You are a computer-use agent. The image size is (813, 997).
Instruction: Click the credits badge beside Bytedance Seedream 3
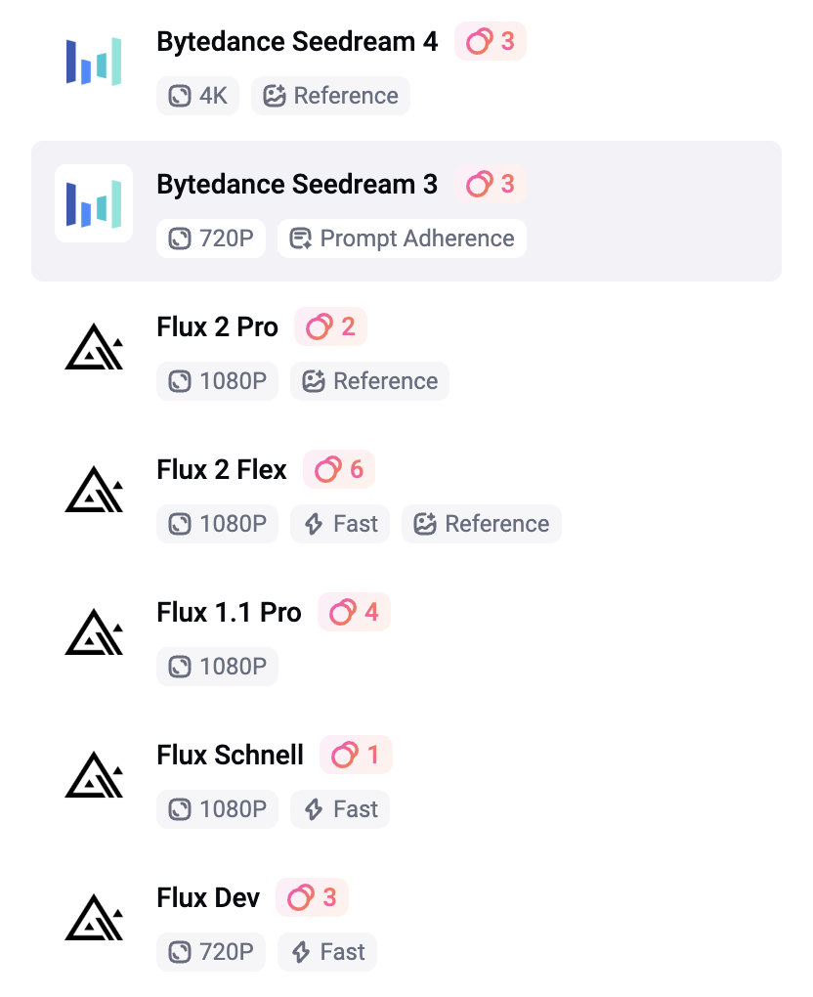pyautogui.click(x=491, y=185)
